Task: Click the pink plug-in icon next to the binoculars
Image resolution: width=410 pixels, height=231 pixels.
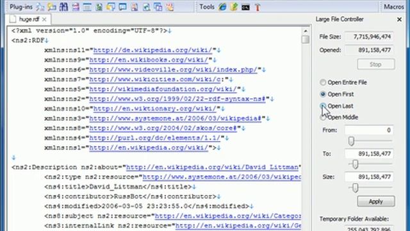Action: pyautogui.click(x=76, y=7)
